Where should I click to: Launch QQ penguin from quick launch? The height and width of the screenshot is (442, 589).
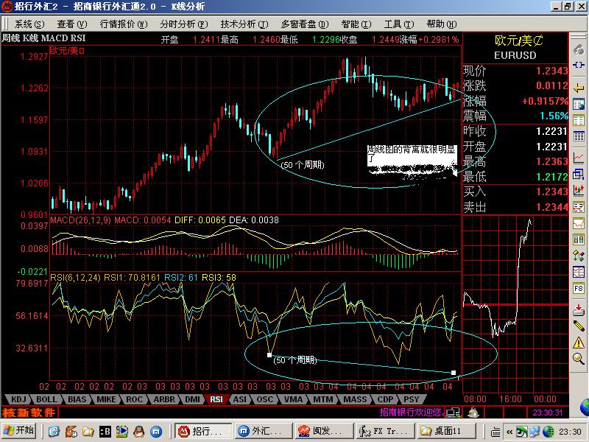(139, 431)
